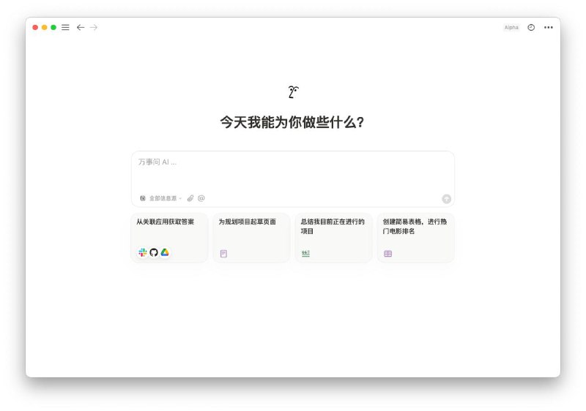Select the 总结我目前正在进行的项目 suggestion card

[334, 238]
